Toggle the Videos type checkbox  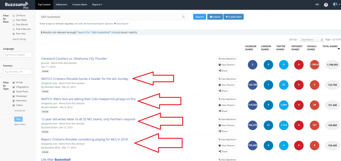coord(13,105)
